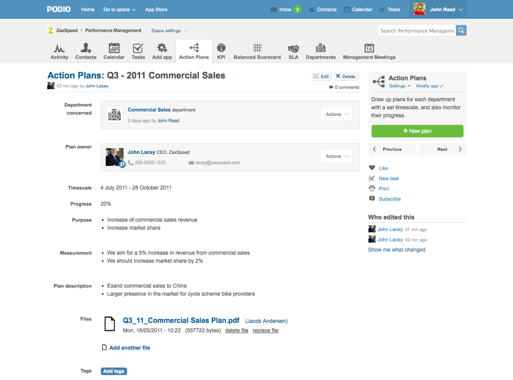Open the SLA handshake icon
The image size is (513, 380).
click(x=293, y=48)
